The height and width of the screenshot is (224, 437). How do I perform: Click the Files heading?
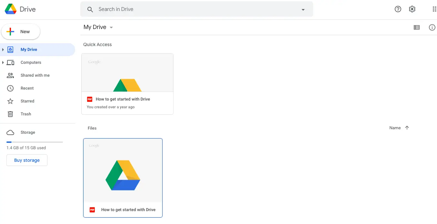[92, 128]
